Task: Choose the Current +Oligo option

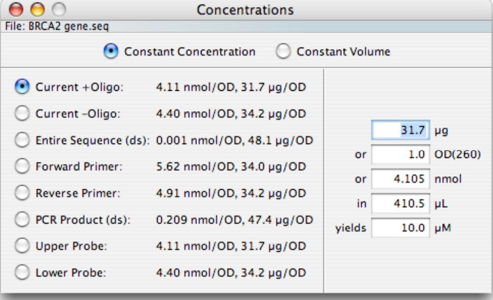Action: click(x=22, y=86)
